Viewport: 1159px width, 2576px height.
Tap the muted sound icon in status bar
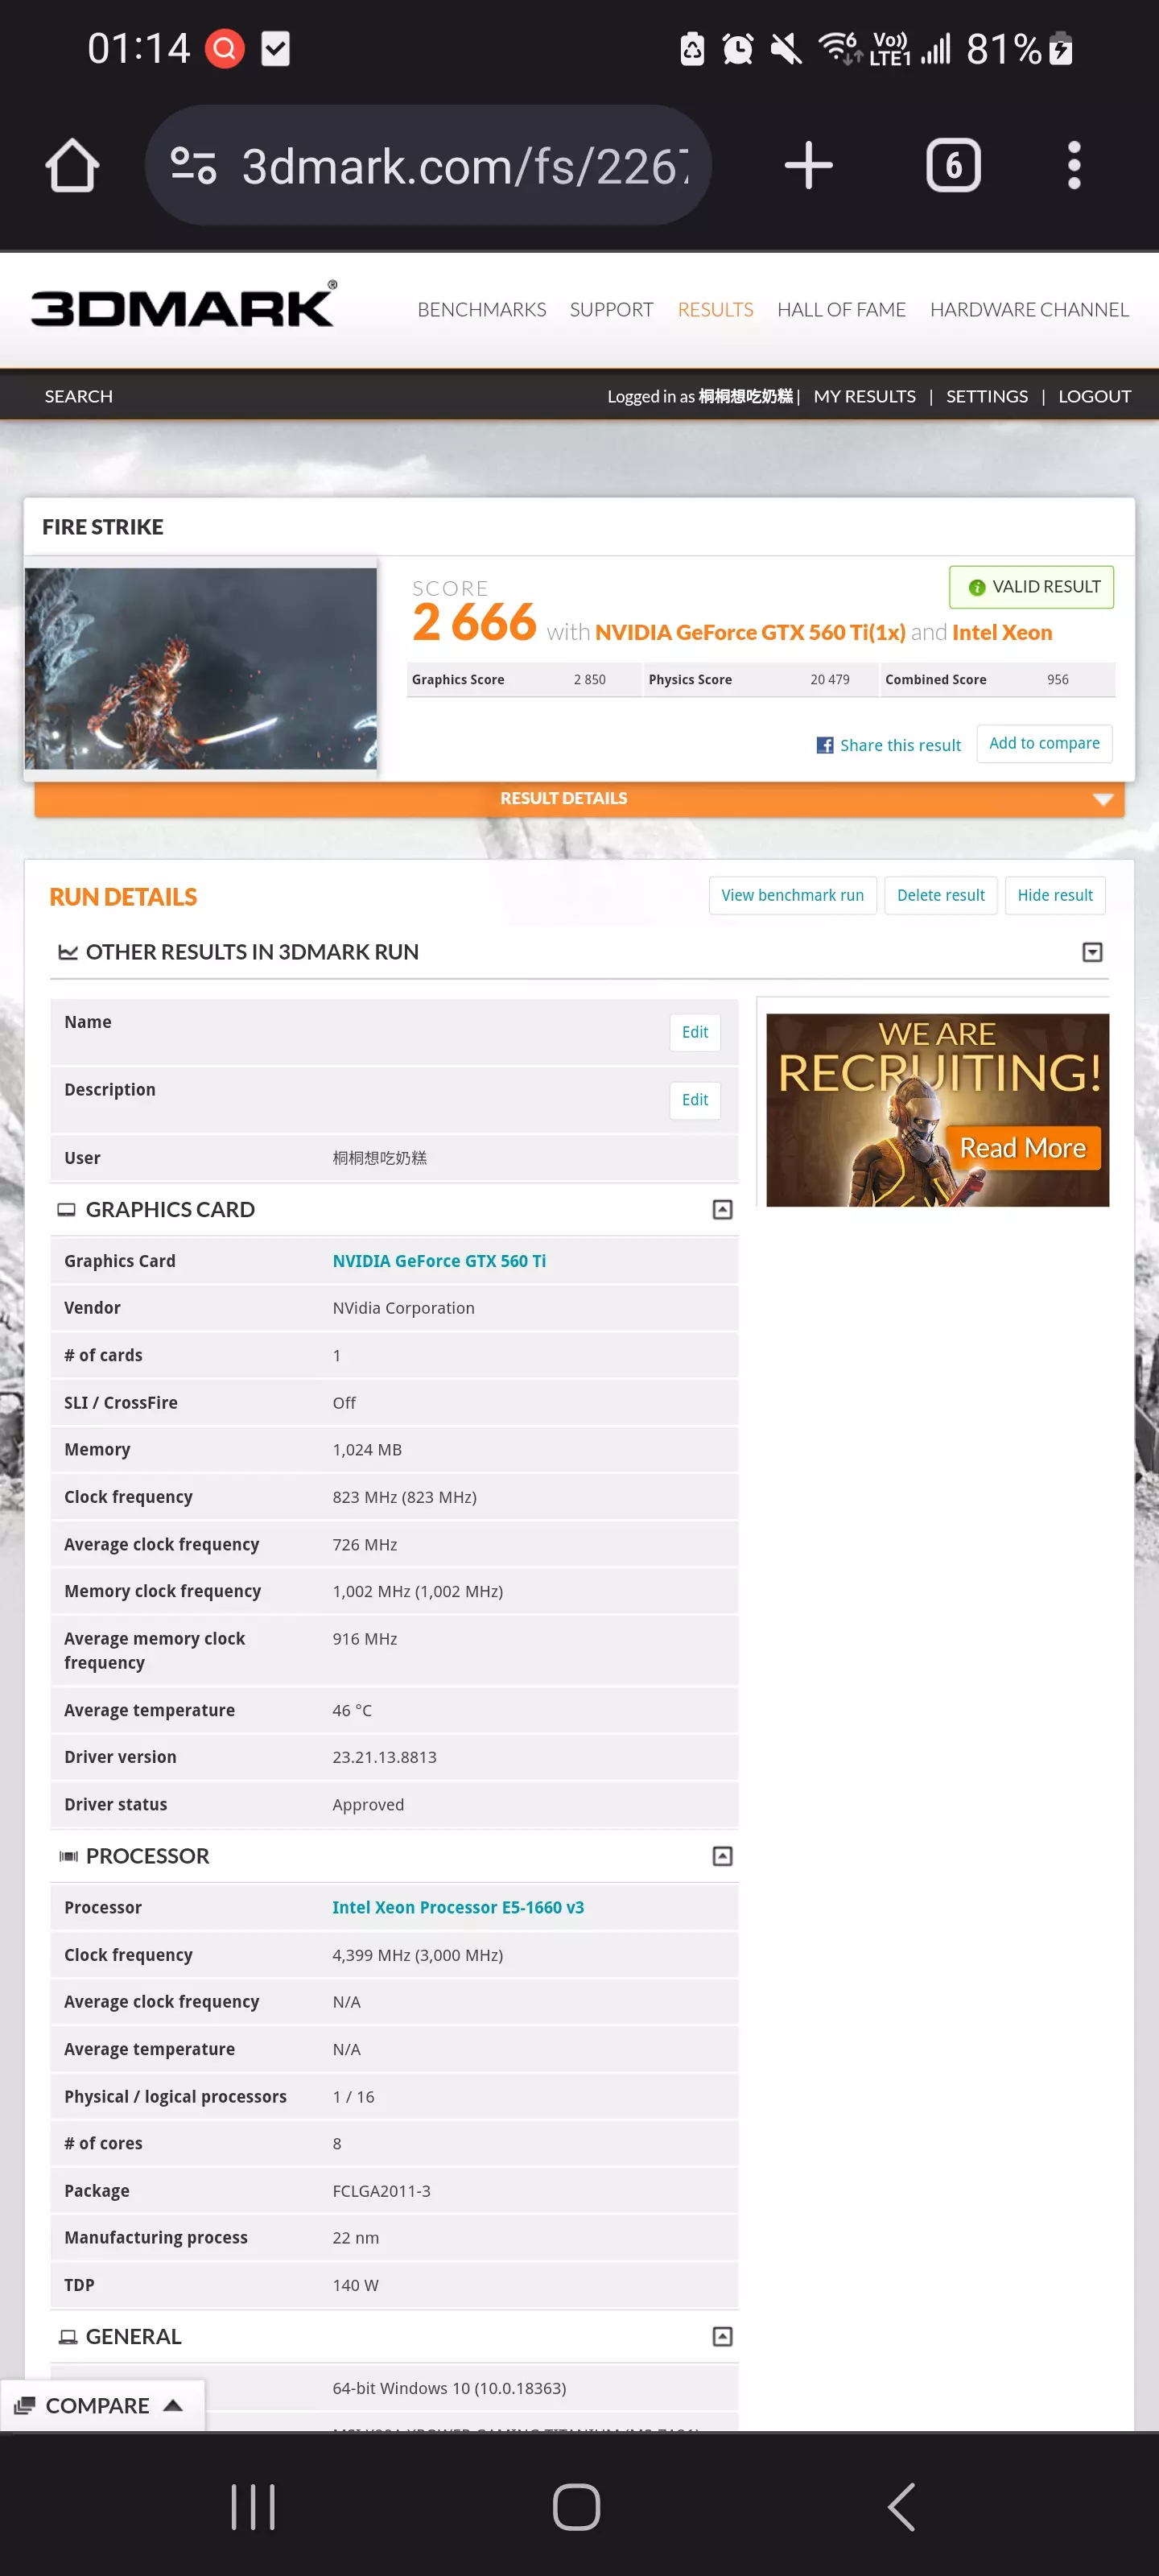786,48
